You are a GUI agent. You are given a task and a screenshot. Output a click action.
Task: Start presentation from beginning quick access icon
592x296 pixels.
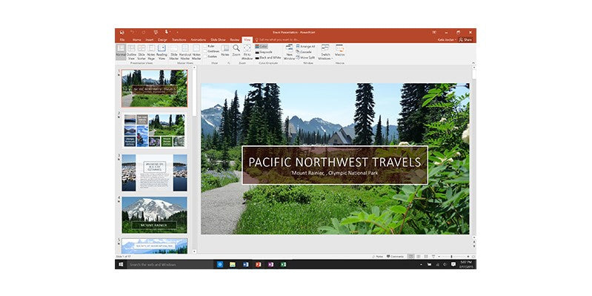coord(156,33)
